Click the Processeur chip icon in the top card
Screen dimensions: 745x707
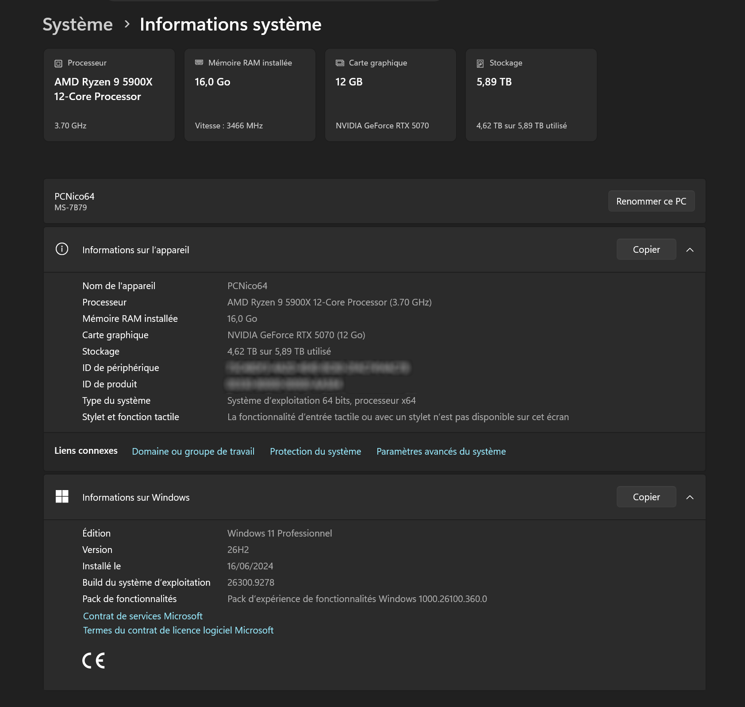pyautogui.click(x=58, y=63)
